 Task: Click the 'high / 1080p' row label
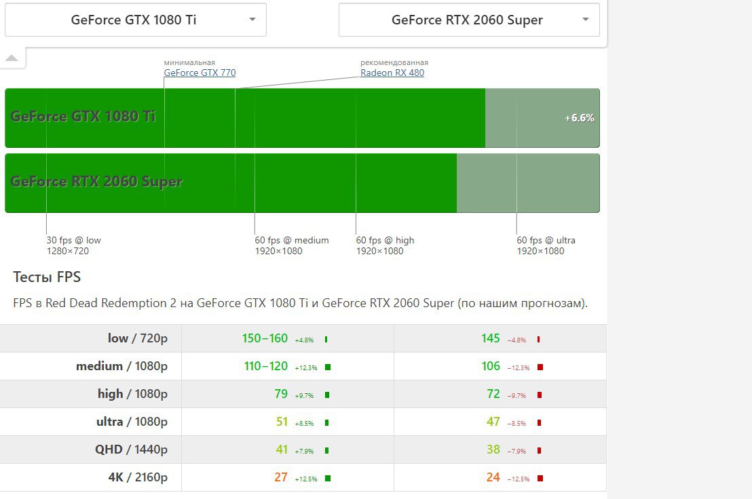point(133,394)
